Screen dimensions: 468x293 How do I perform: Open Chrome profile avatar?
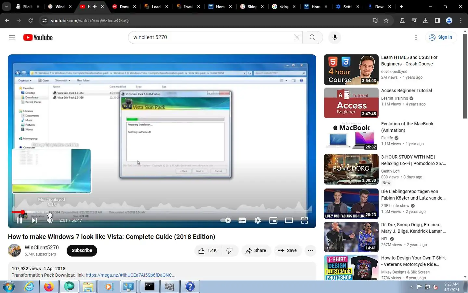click(x=449, y=21)
